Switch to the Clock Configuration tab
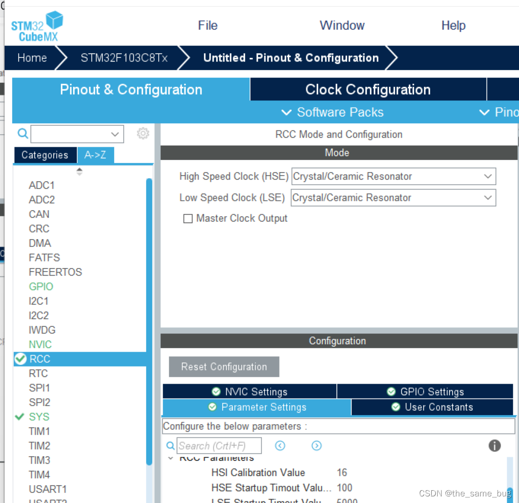 click(368, 89)
